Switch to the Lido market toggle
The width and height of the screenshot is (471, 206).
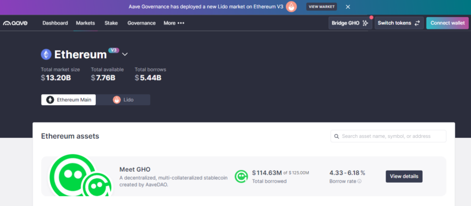(x=123, y=100)
